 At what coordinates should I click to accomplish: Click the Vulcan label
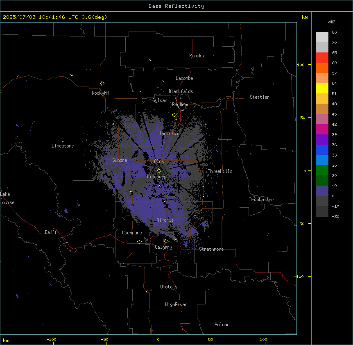(x=222, y=325)
